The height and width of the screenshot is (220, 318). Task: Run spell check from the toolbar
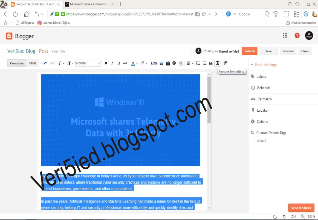[225, 63]
